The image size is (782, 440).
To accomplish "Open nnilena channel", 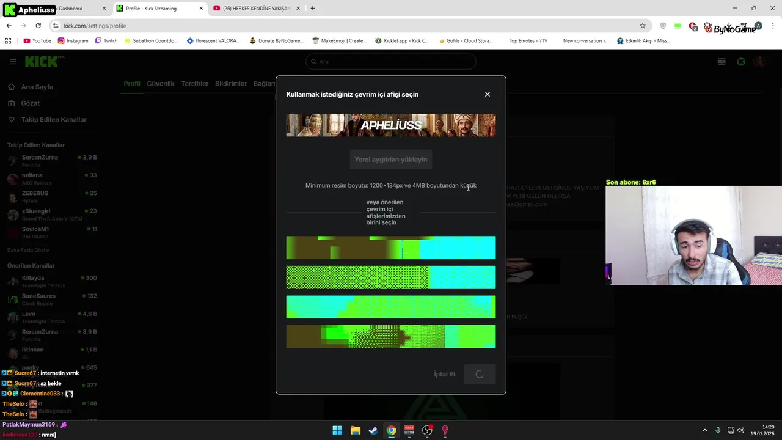I will [x=52, y=178].
